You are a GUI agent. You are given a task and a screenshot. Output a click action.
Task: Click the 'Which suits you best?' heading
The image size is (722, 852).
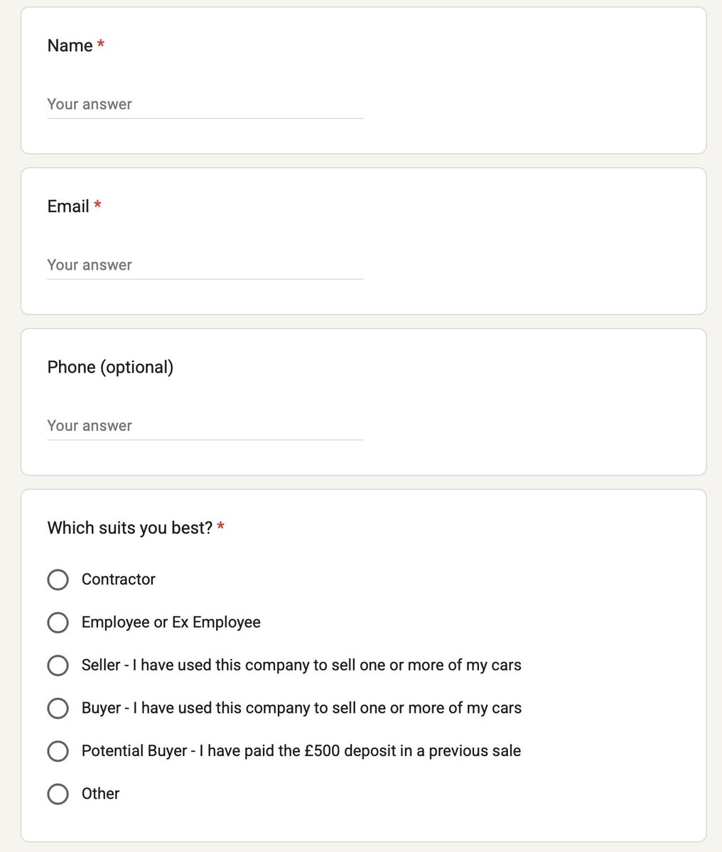[130, 528]
